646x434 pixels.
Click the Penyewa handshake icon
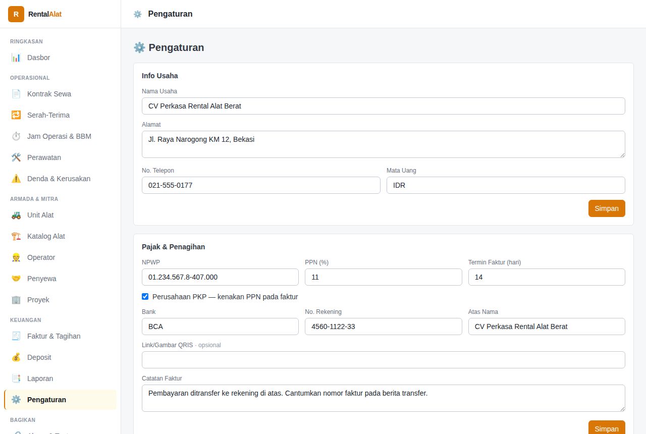[x=16, y=279]
